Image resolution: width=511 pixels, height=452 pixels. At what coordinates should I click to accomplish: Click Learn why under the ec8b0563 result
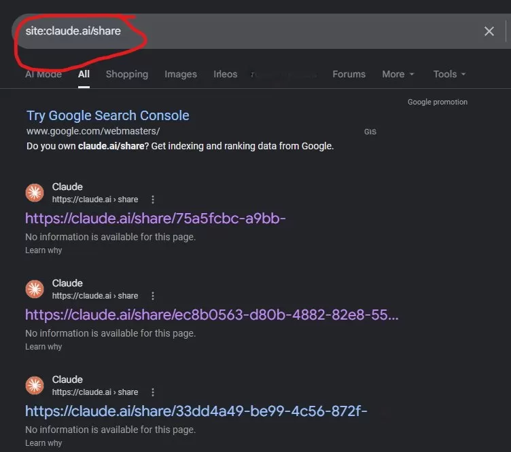43,347
